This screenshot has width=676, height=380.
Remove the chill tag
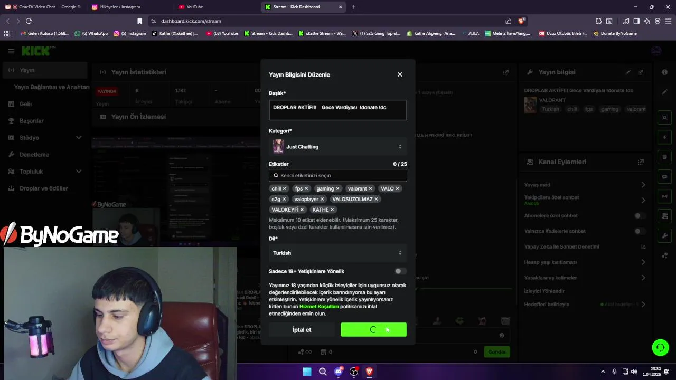(284, 188)
